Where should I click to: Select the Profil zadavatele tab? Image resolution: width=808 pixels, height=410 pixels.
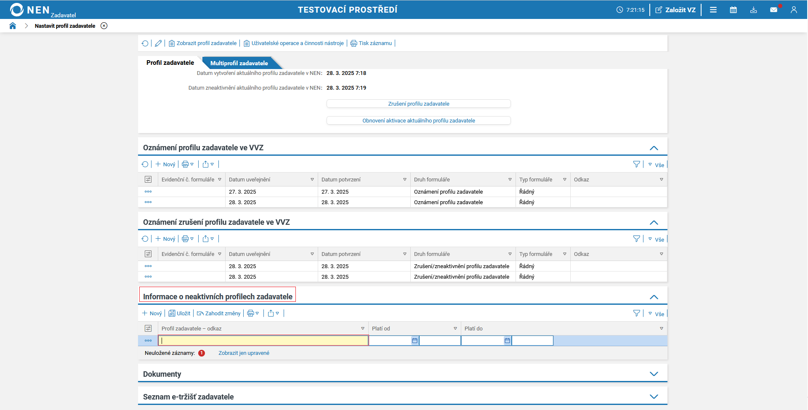pyautogui.click(x=170, y=63)
